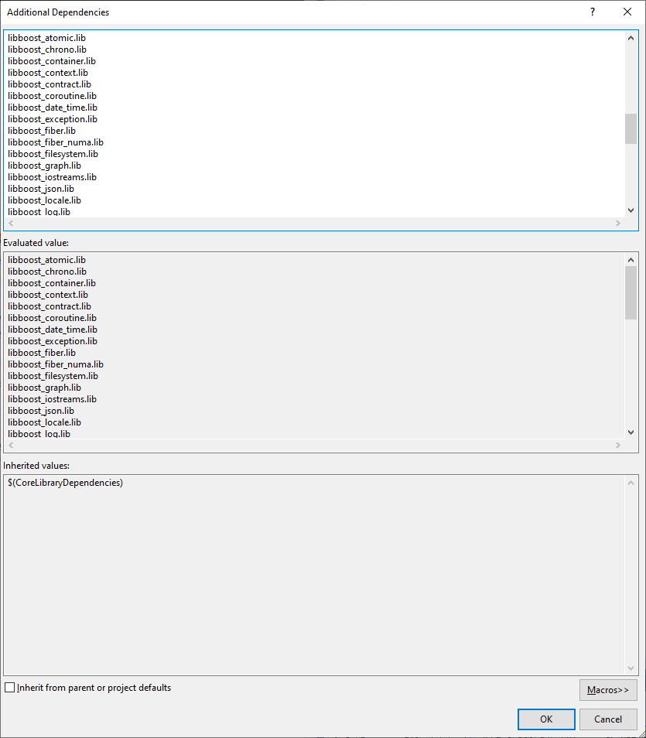This screenshot has height=738, width=646.
Task: Click the right arrow of horizontal scrollbar
Action: [x=617, y=223]
